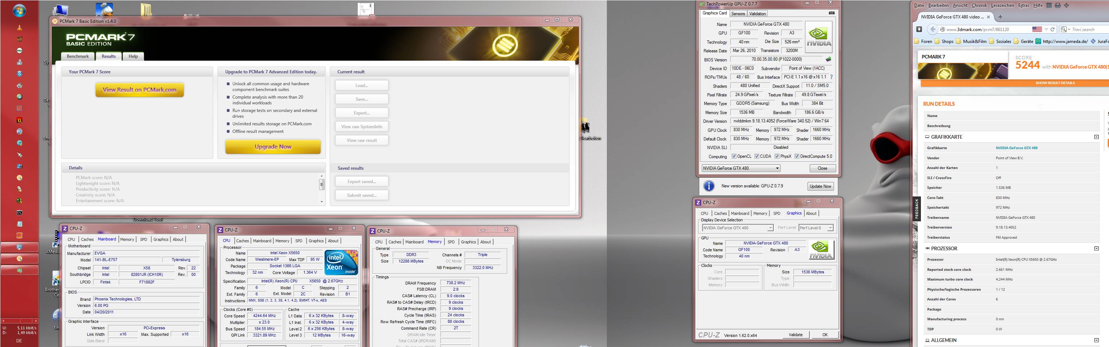Open the Perf Level dropdown

click(816, 228)
